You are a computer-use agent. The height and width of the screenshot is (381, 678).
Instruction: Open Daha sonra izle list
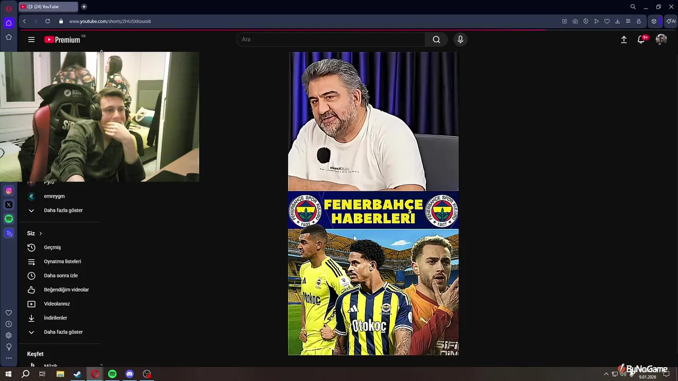pos(60,276)
